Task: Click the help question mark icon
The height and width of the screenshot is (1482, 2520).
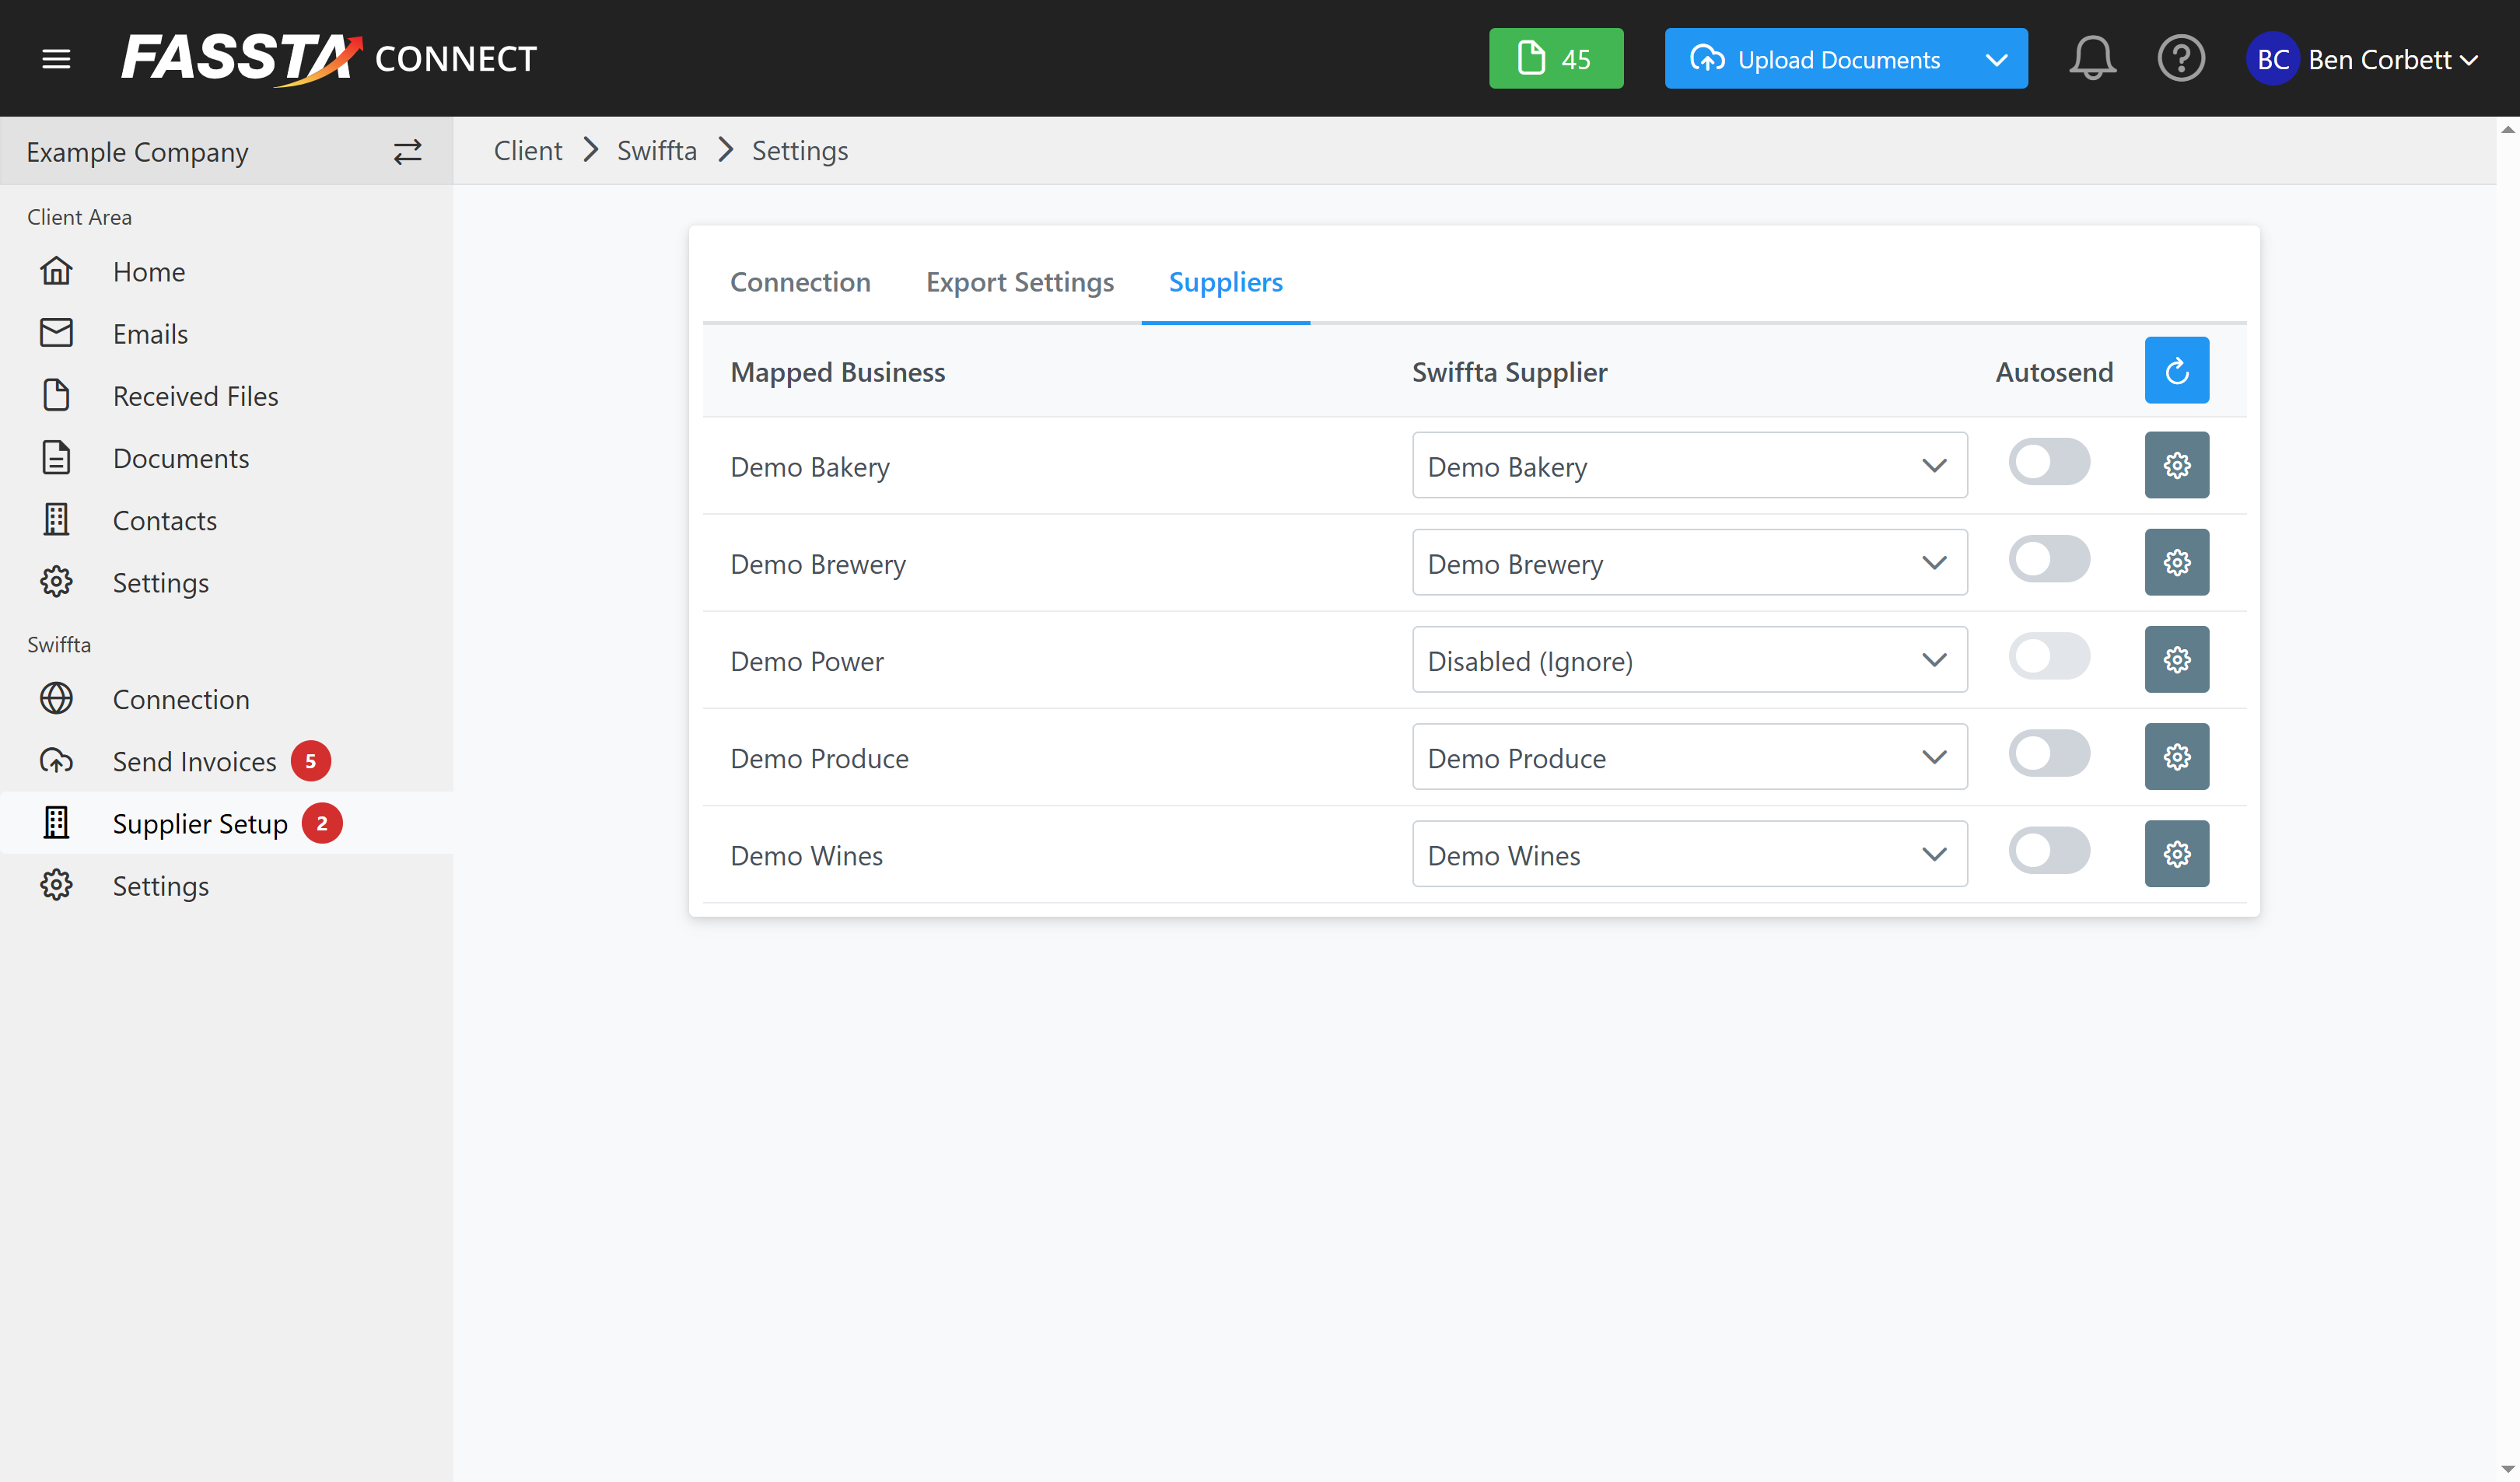Action: pos(2180,59)
